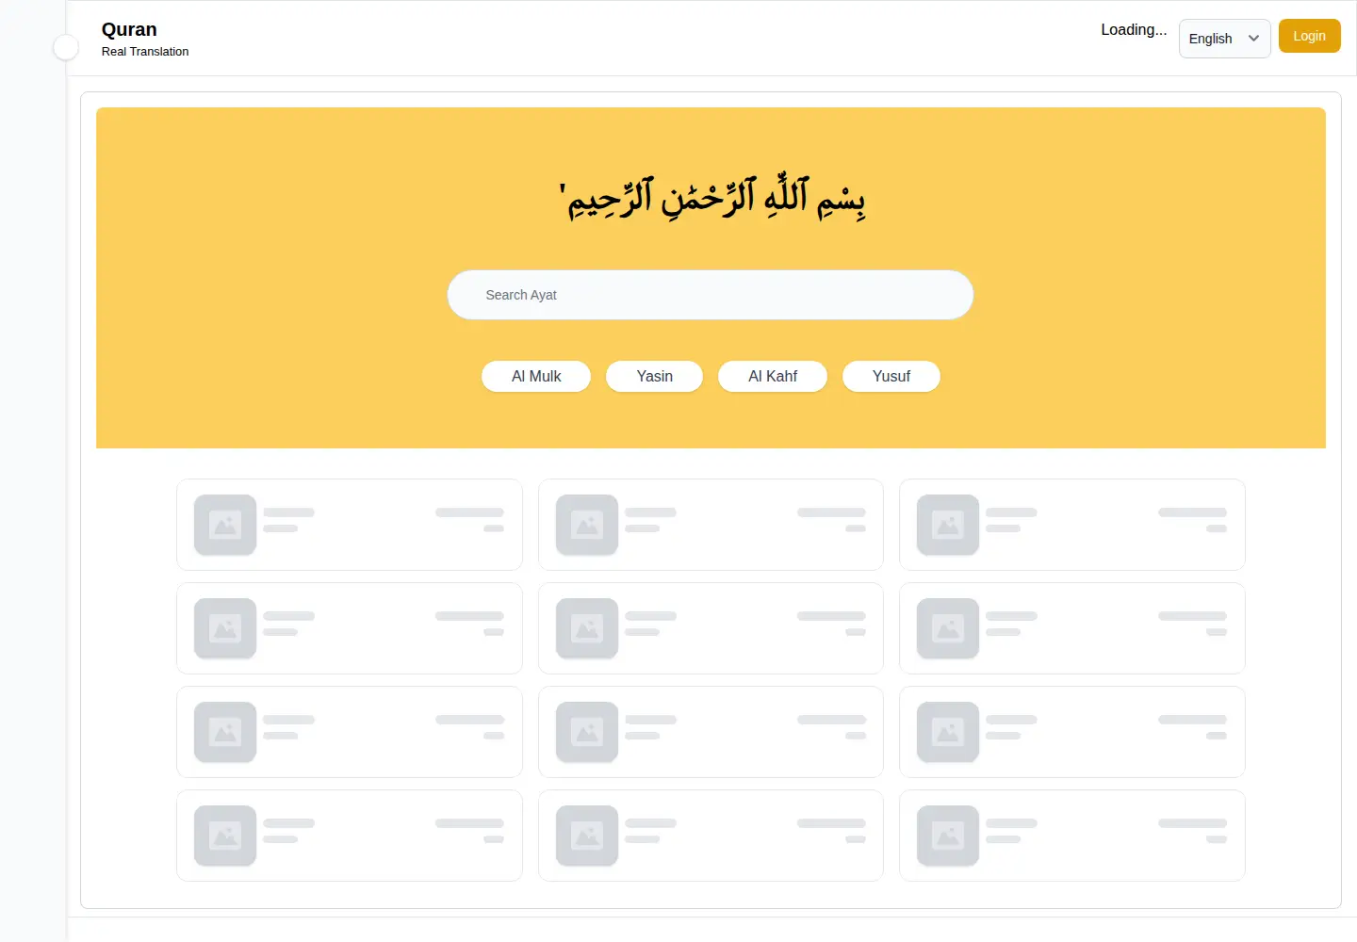
Task: Open the Al Kahf surah shortcut
Action: click(x=773, y=376)
